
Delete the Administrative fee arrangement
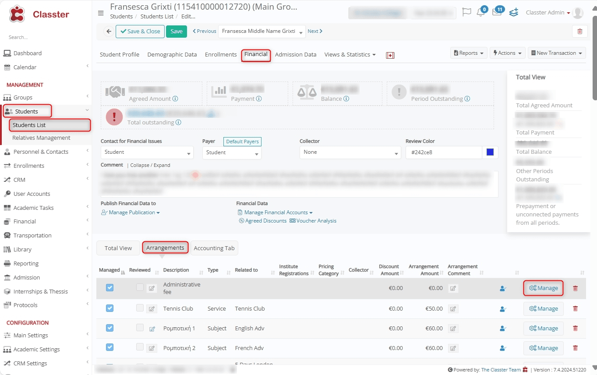[575, 288]
